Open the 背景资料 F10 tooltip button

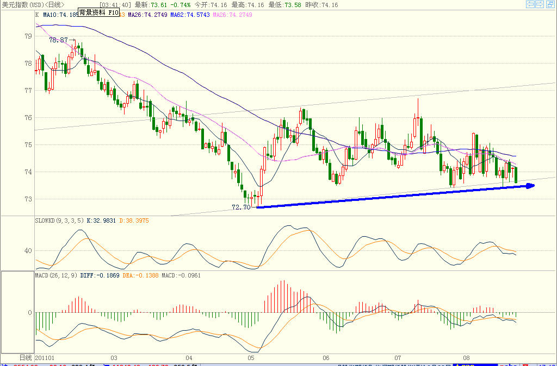[98, 12]
